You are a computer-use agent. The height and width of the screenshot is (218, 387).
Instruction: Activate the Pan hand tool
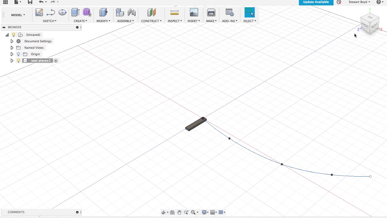pyautogui.click(x=179, y=212)
